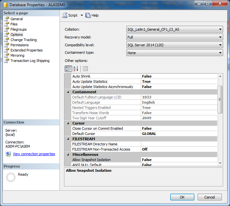Screen dimensions: 230x206
Task: Select the Change Tracking page
Action: point(24,40)
